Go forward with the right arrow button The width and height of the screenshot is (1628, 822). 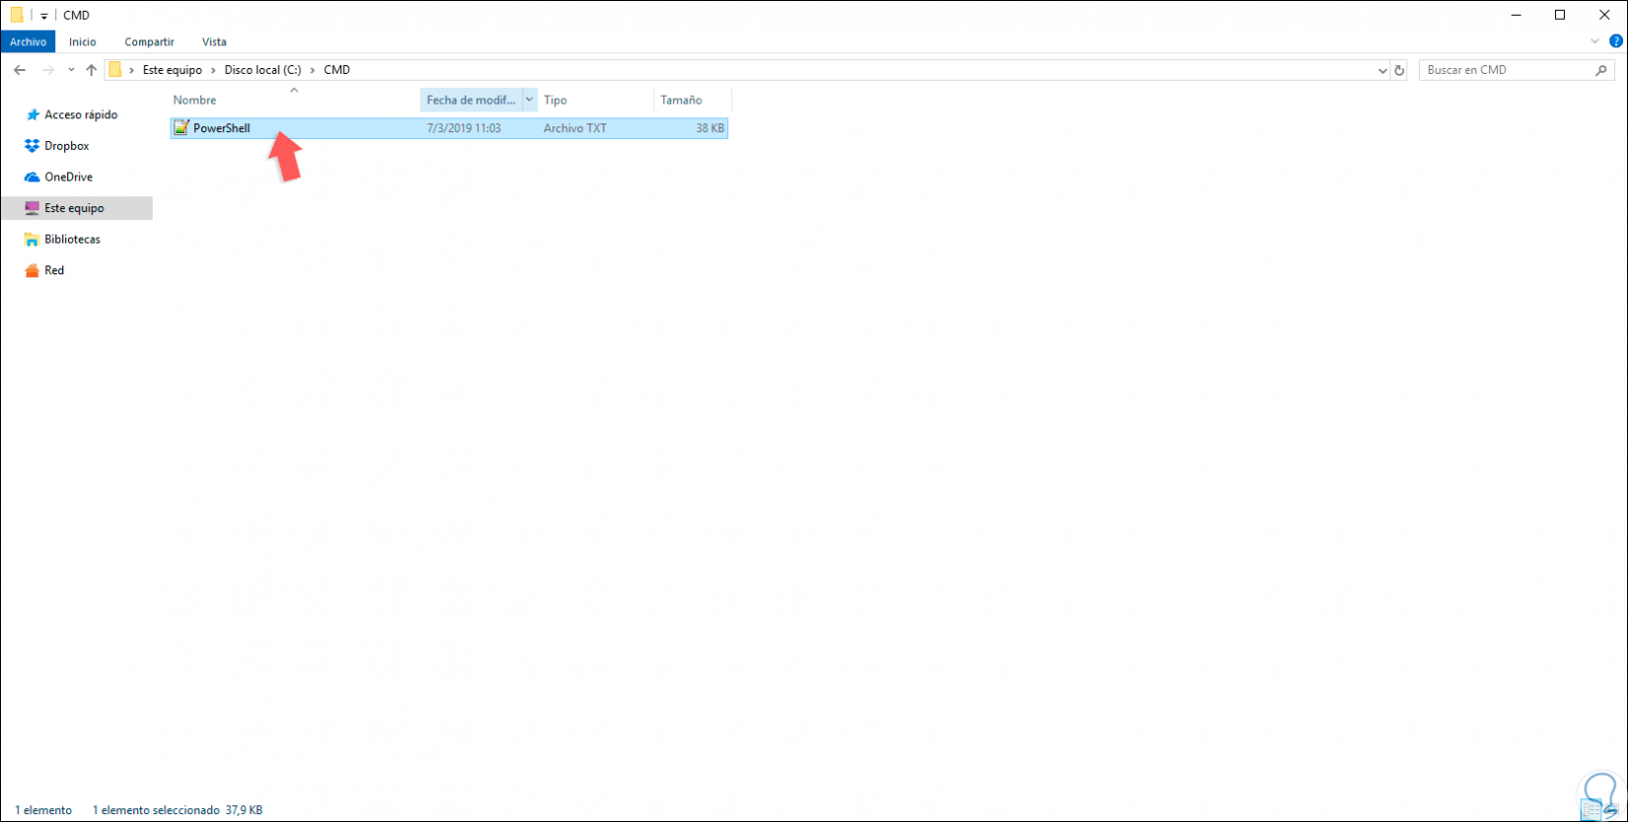[x=47, y=70]
